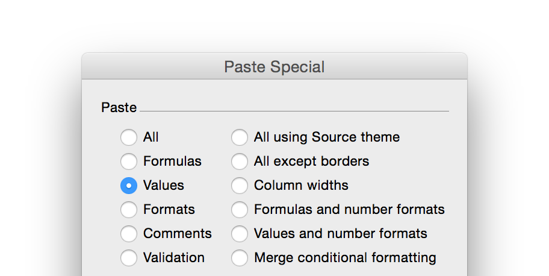
Task: Click the 'Column widths' label text
Action: (x=301, y=186)
